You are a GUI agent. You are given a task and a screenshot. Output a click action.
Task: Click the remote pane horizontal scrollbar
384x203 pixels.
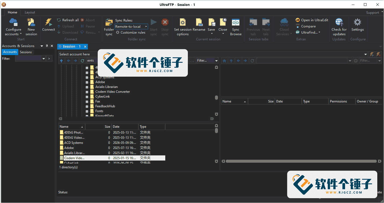(301, 161)
